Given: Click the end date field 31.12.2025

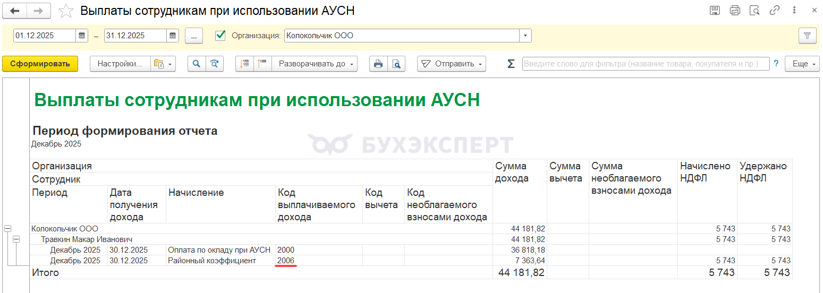Looking at the screenshot, I should (136, 36).
